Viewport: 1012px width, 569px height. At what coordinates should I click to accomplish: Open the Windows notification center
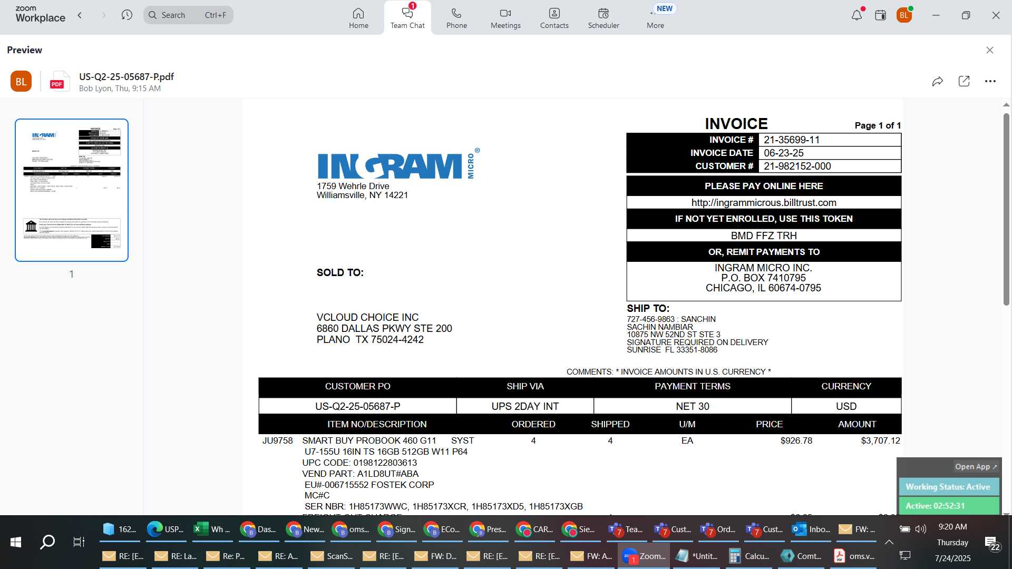(x=992, y=543)
